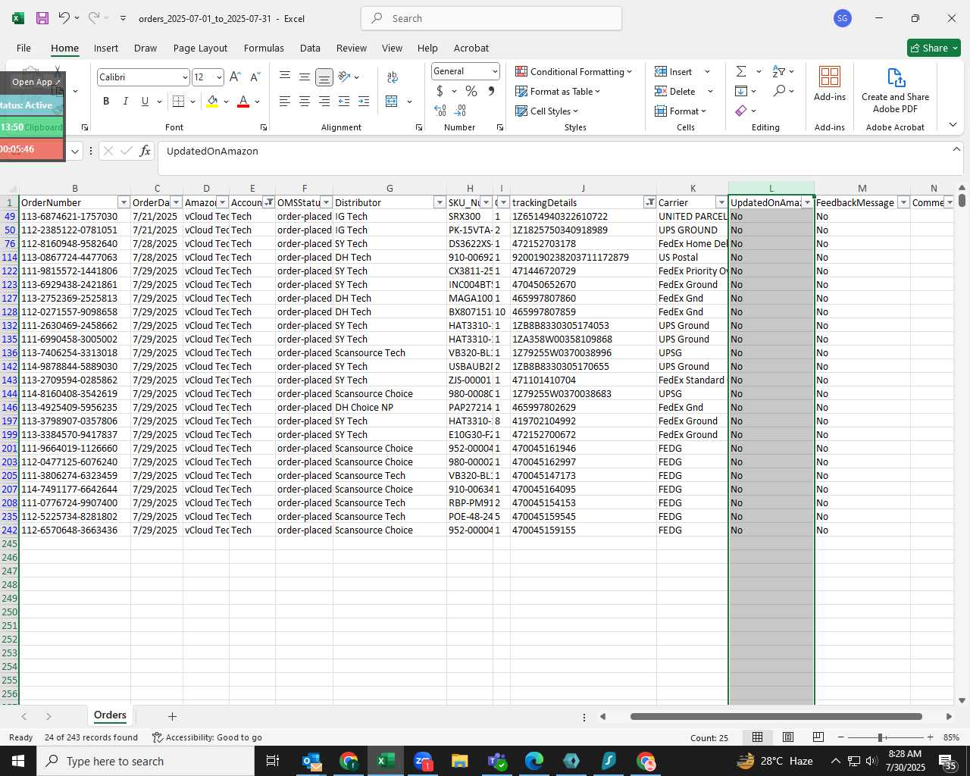Open File Explorer from taskbar
This screenshot has height=776, width=970.
[460, 761]
